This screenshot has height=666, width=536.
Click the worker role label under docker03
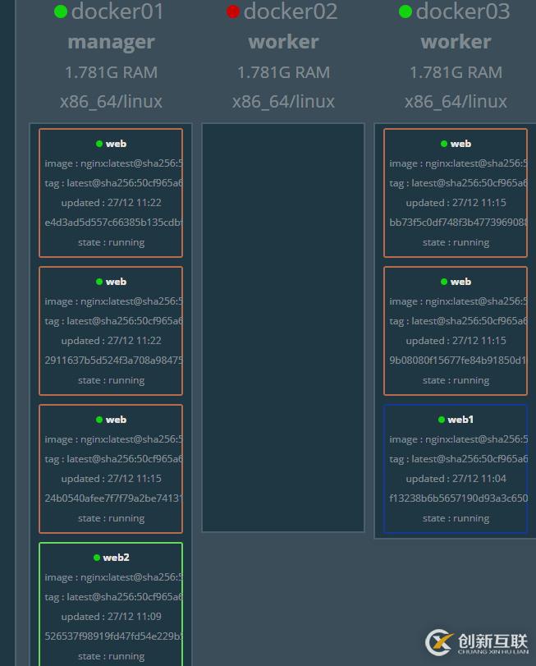coord(456,42)
